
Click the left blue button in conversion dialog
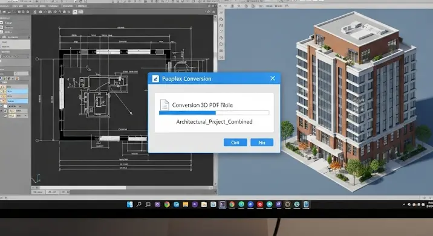tap(235, 142)
